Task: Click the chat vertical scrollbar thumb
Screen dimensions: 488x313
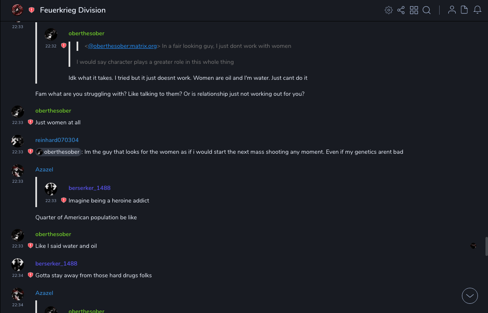Action: [486, 246]
